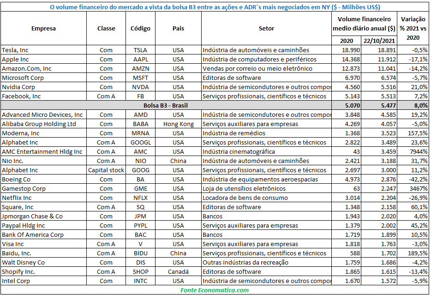Select the '157,5%' variation value
The image size is (431, 295).
(x=418, y=133)
